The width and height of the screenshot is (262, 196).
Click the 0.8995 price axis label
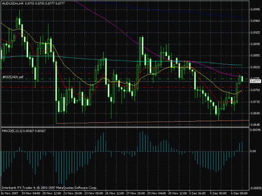click(x=255, y=10)
